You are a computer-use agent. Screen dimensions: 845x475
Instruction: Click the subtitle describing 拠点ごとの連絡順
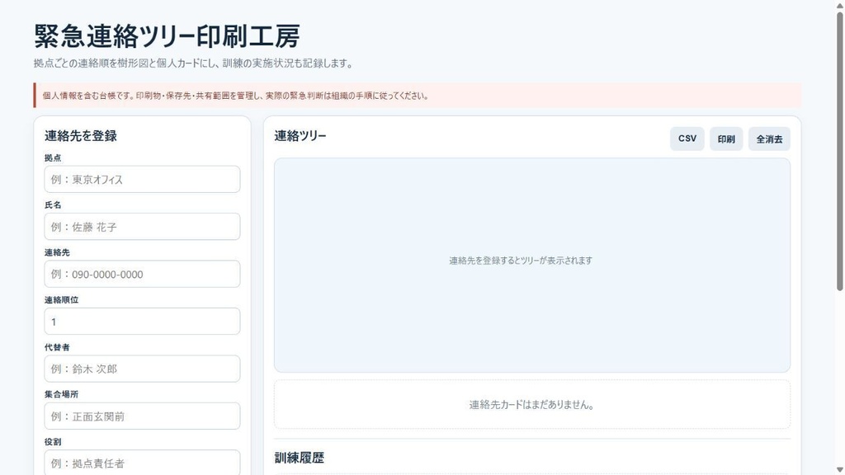194,63
